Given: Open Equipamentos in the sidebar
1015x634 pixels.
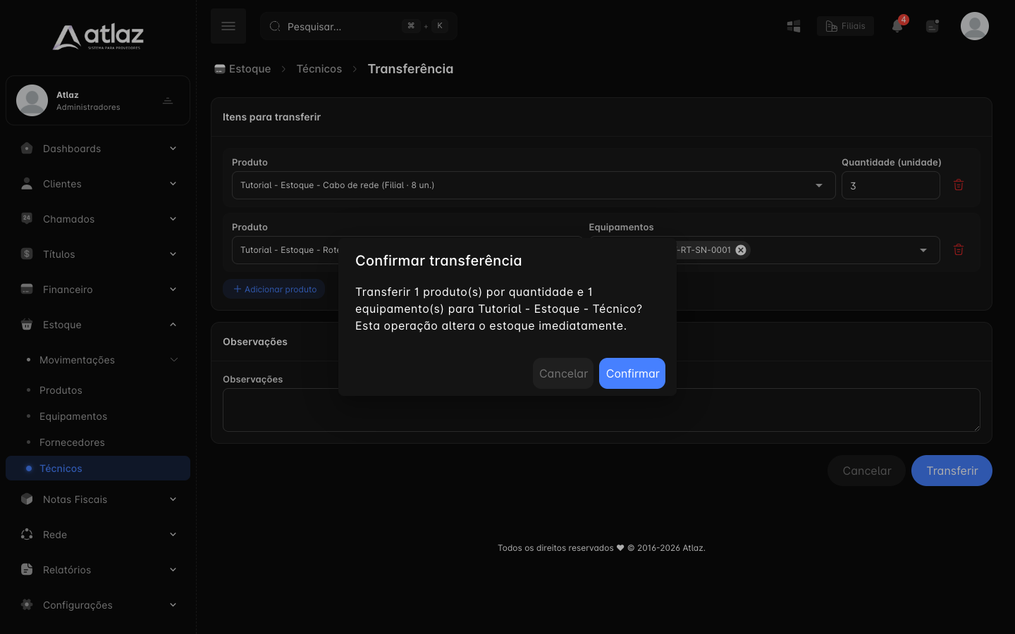Looking at the screenshot, I should 73,416.
